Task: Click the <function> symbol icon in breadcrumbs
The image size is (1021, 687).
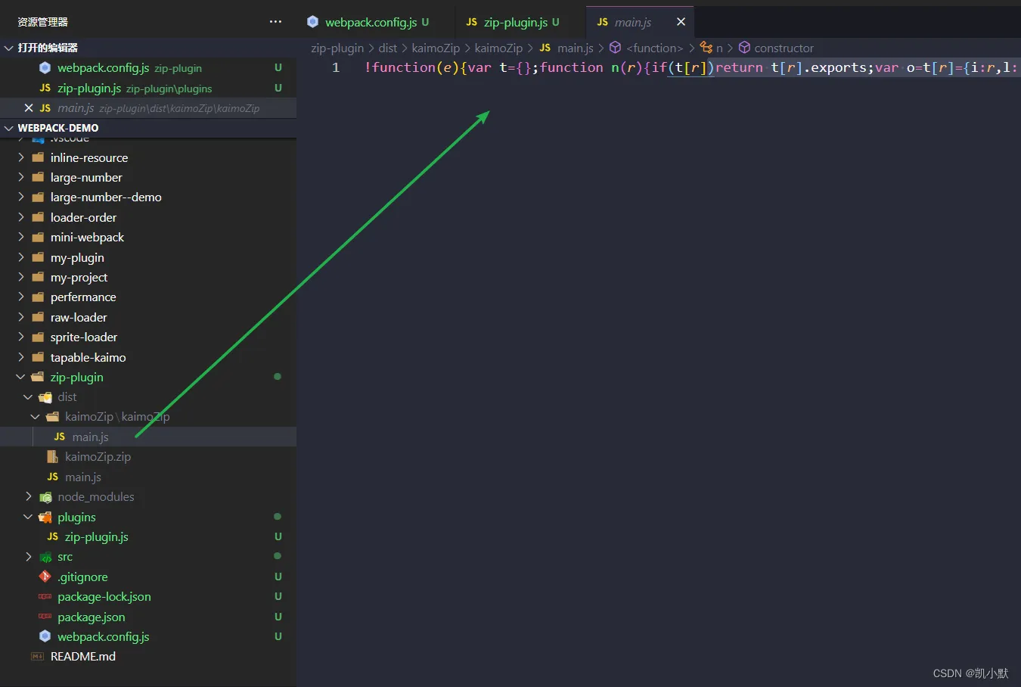Action: 616,48
